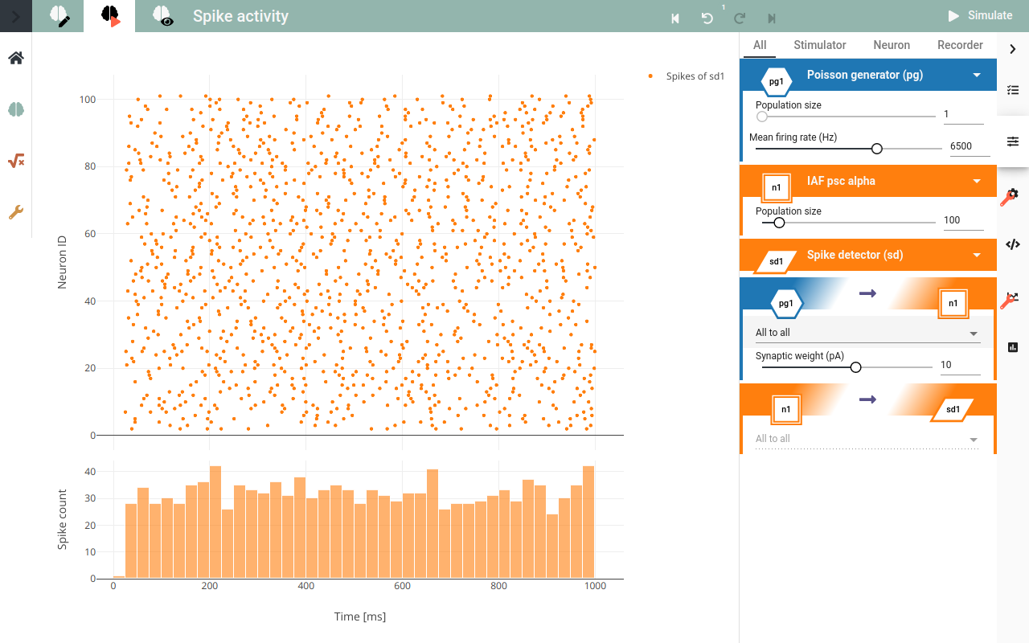Open the settings wrench icon in sidebar
The image size is (1029, 643).
pyautogui.click(x=16, y=212)
